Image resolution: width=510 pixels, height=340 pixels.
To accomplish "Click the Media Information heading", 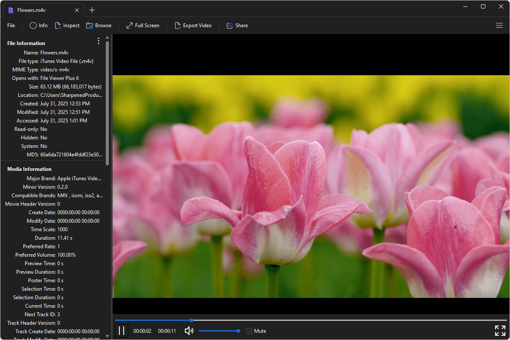I will 29,169.
